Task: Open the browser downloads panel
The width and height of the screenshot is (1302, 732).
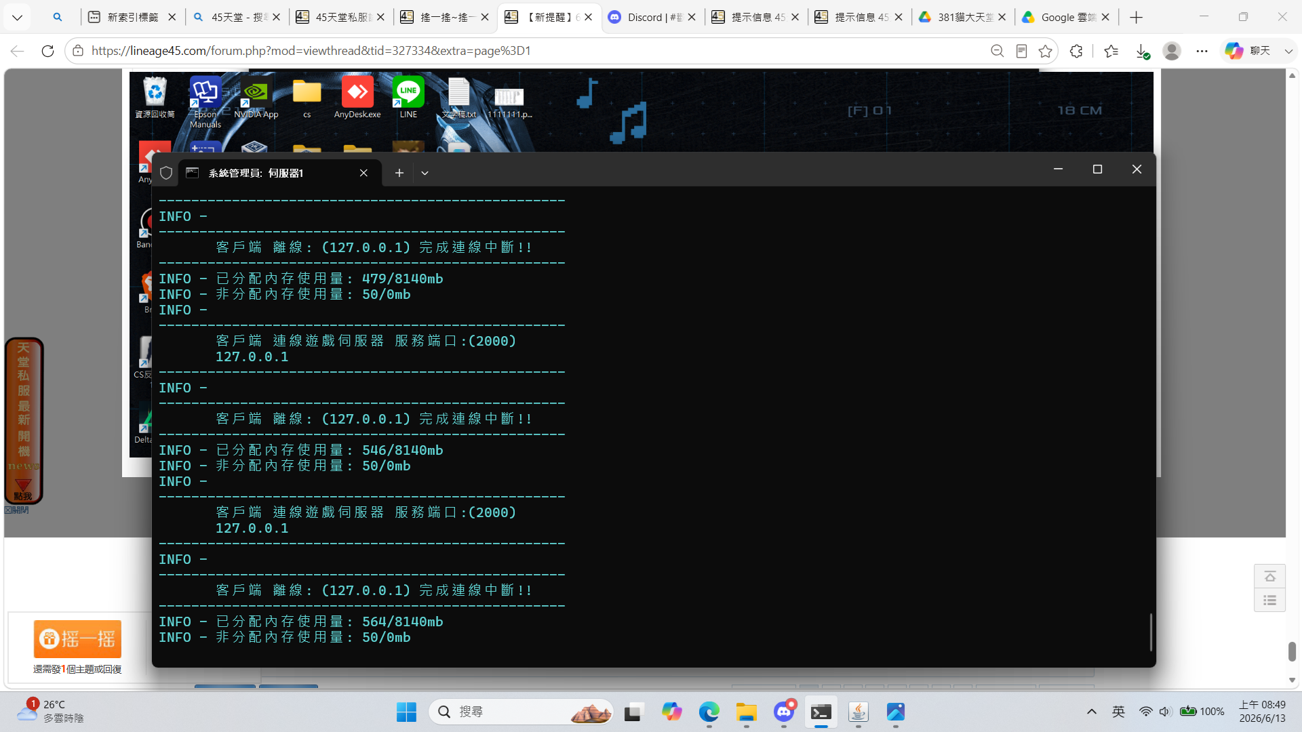Action: (1142, 51)
